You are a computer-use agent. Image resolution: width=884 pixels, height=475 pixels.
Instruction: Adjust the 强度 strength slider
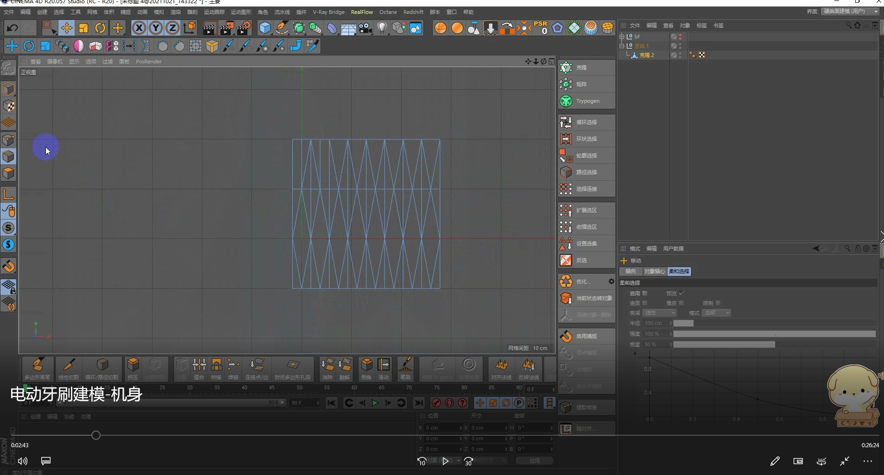point(775,334)
